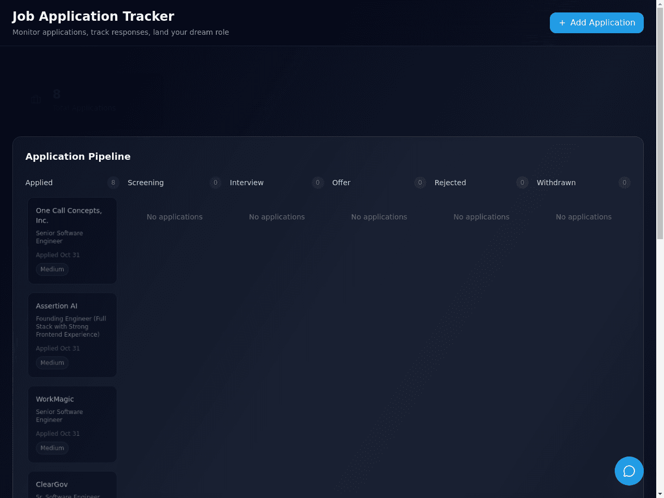The image size is (664, 498).
Task: Click the Interview column count badge
Action: [x=318, y=183]
